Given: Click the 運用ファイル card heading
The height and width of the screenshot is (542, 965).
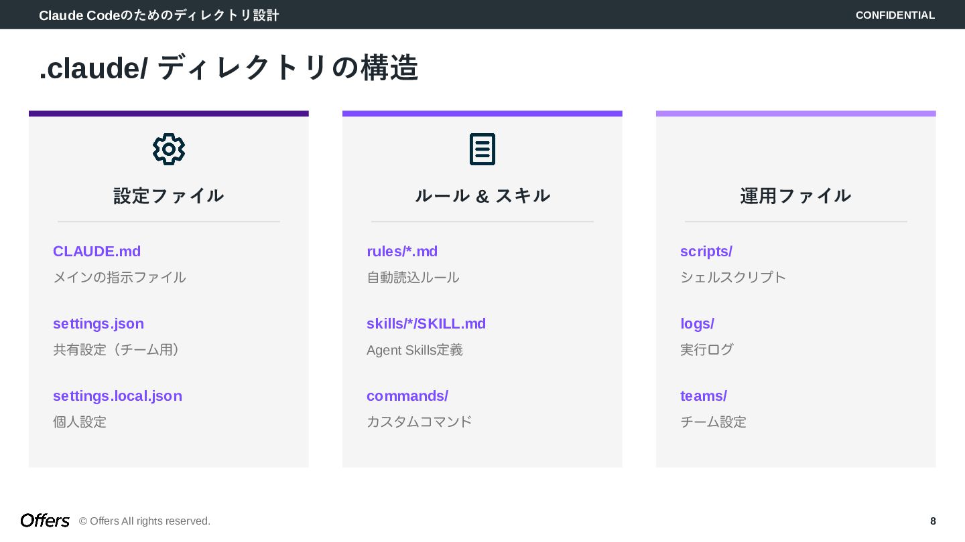Looking at the screenshot, I should coord(796,195).
